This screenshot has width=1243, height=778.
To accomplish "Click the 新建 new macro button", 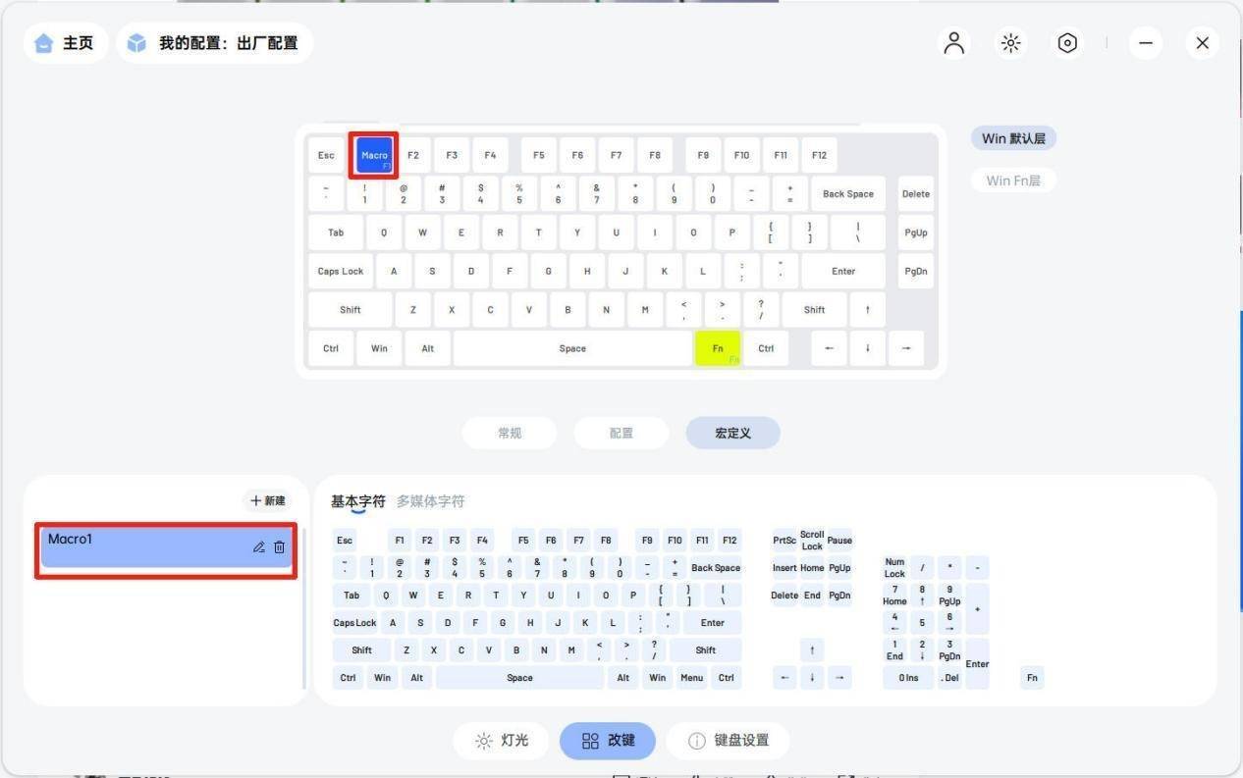I will tap(267, 500).
